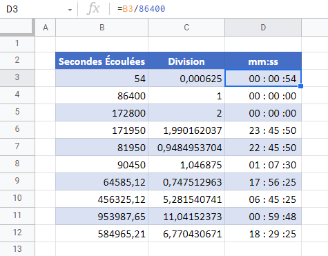This screenshot has height=256, width=328.
Task: Select row 4 header
Action: (17, 95)
